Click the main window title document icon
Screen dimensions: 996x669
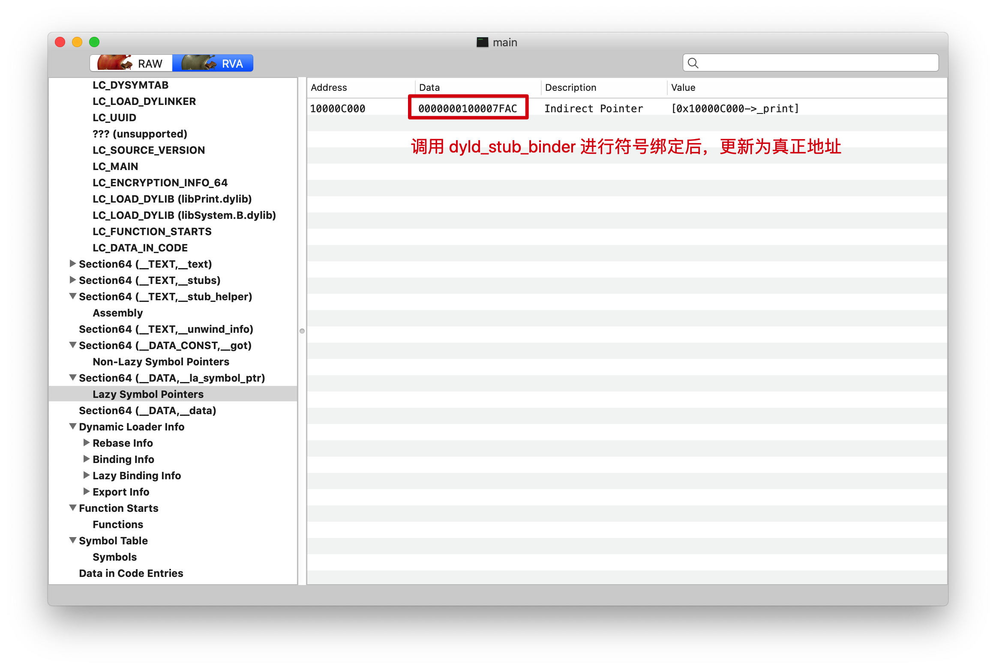483,42
